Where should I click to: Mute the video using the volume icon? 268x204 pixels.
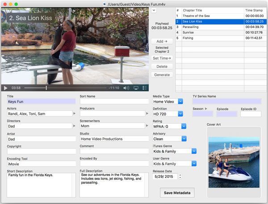tap(126, 88)
